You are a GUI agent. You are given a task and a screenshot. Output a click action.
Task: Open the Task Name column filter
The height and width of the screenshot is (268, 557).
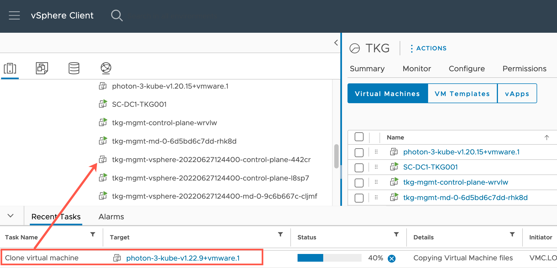click(x=93, y=234)
